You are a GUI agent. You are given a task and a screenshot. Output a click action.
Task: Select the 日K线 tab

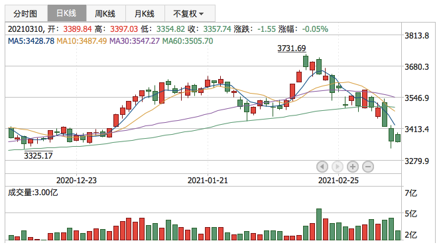coord(67,13)
